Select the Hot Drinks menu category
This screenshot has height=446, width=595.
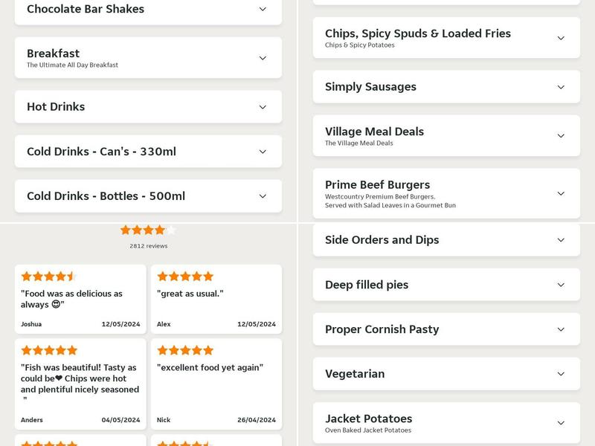(x=148, y=106)
